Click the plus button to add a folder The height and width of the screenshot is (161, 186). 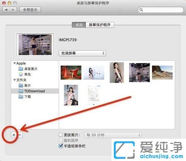14,135
